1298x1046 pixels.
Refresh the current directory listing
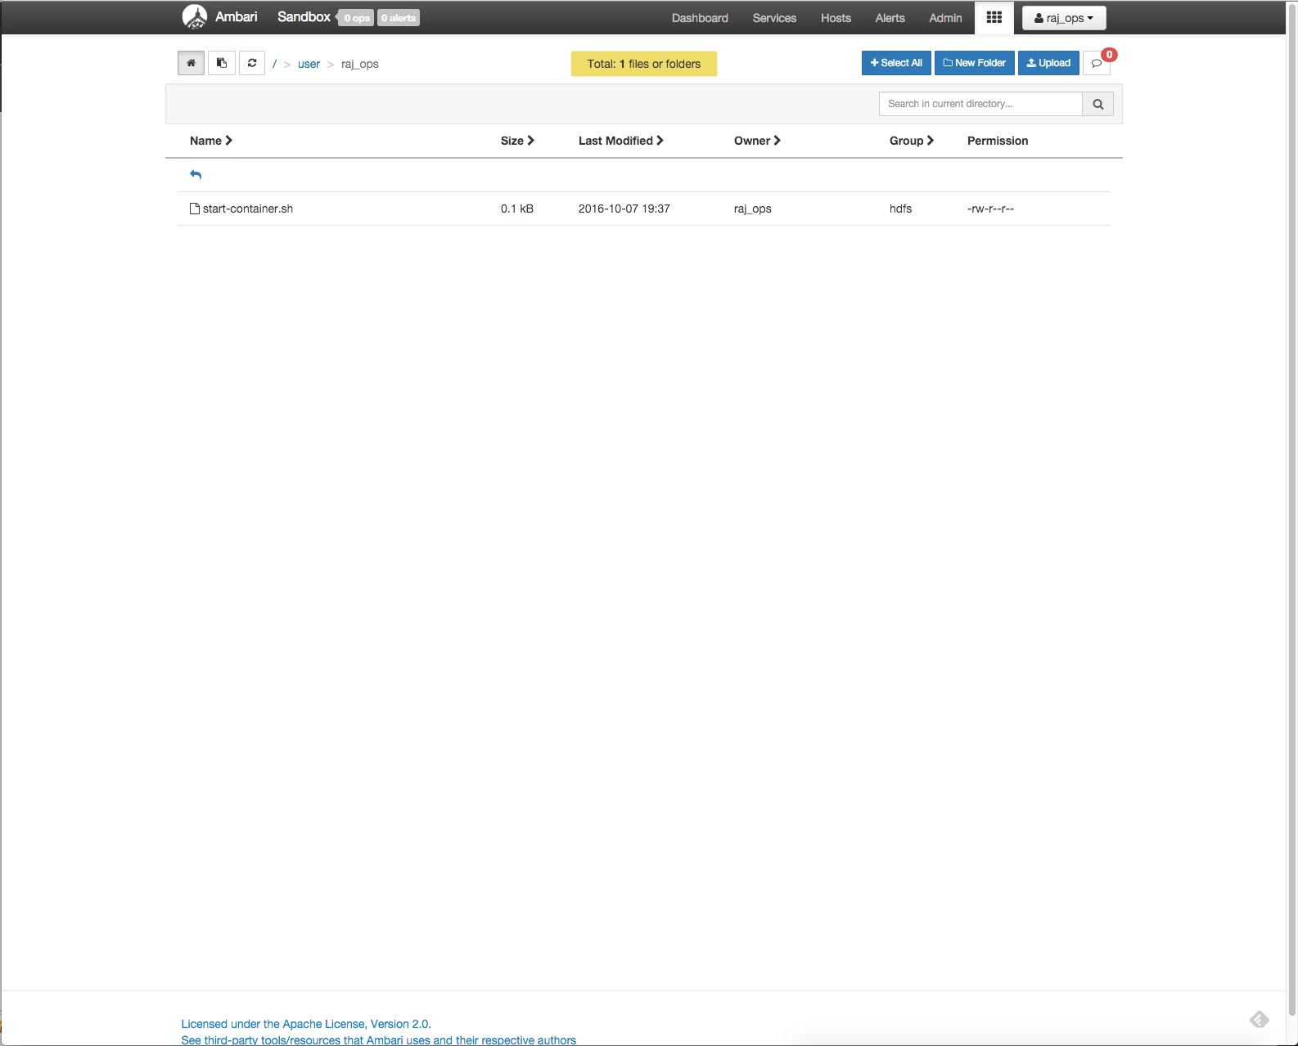tap(252, 63)
